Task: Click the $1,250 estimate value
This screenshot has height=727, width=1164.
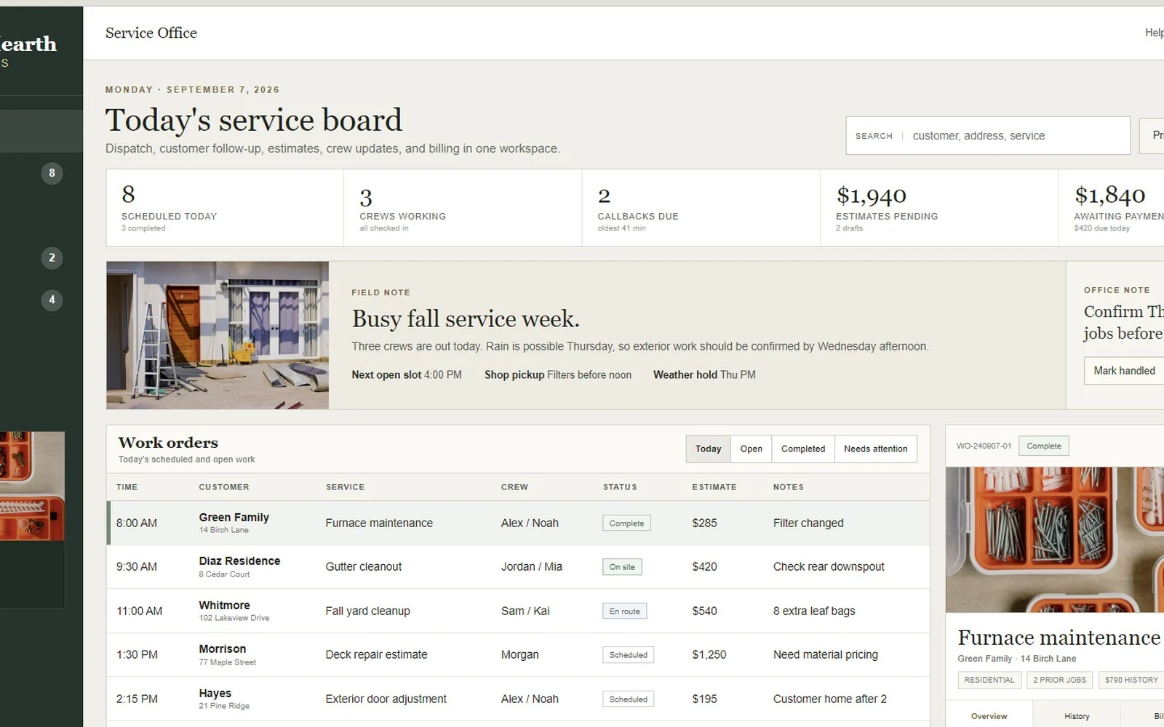Action: (709, 655)
